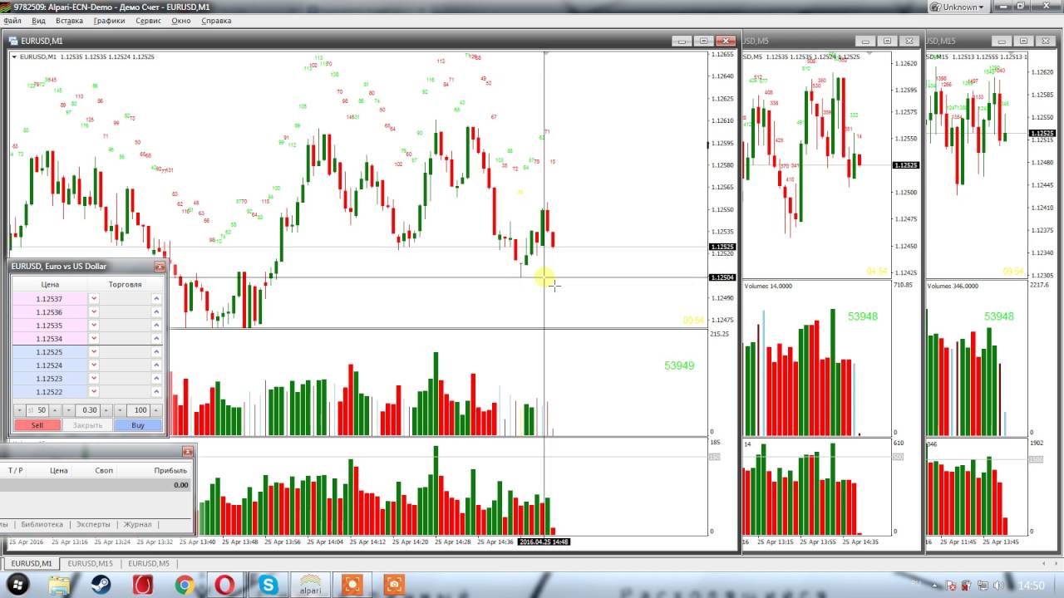Open the Файл menu
Image resolution: width=1064 pixels, height=598 pixels.
pos(12,21)
